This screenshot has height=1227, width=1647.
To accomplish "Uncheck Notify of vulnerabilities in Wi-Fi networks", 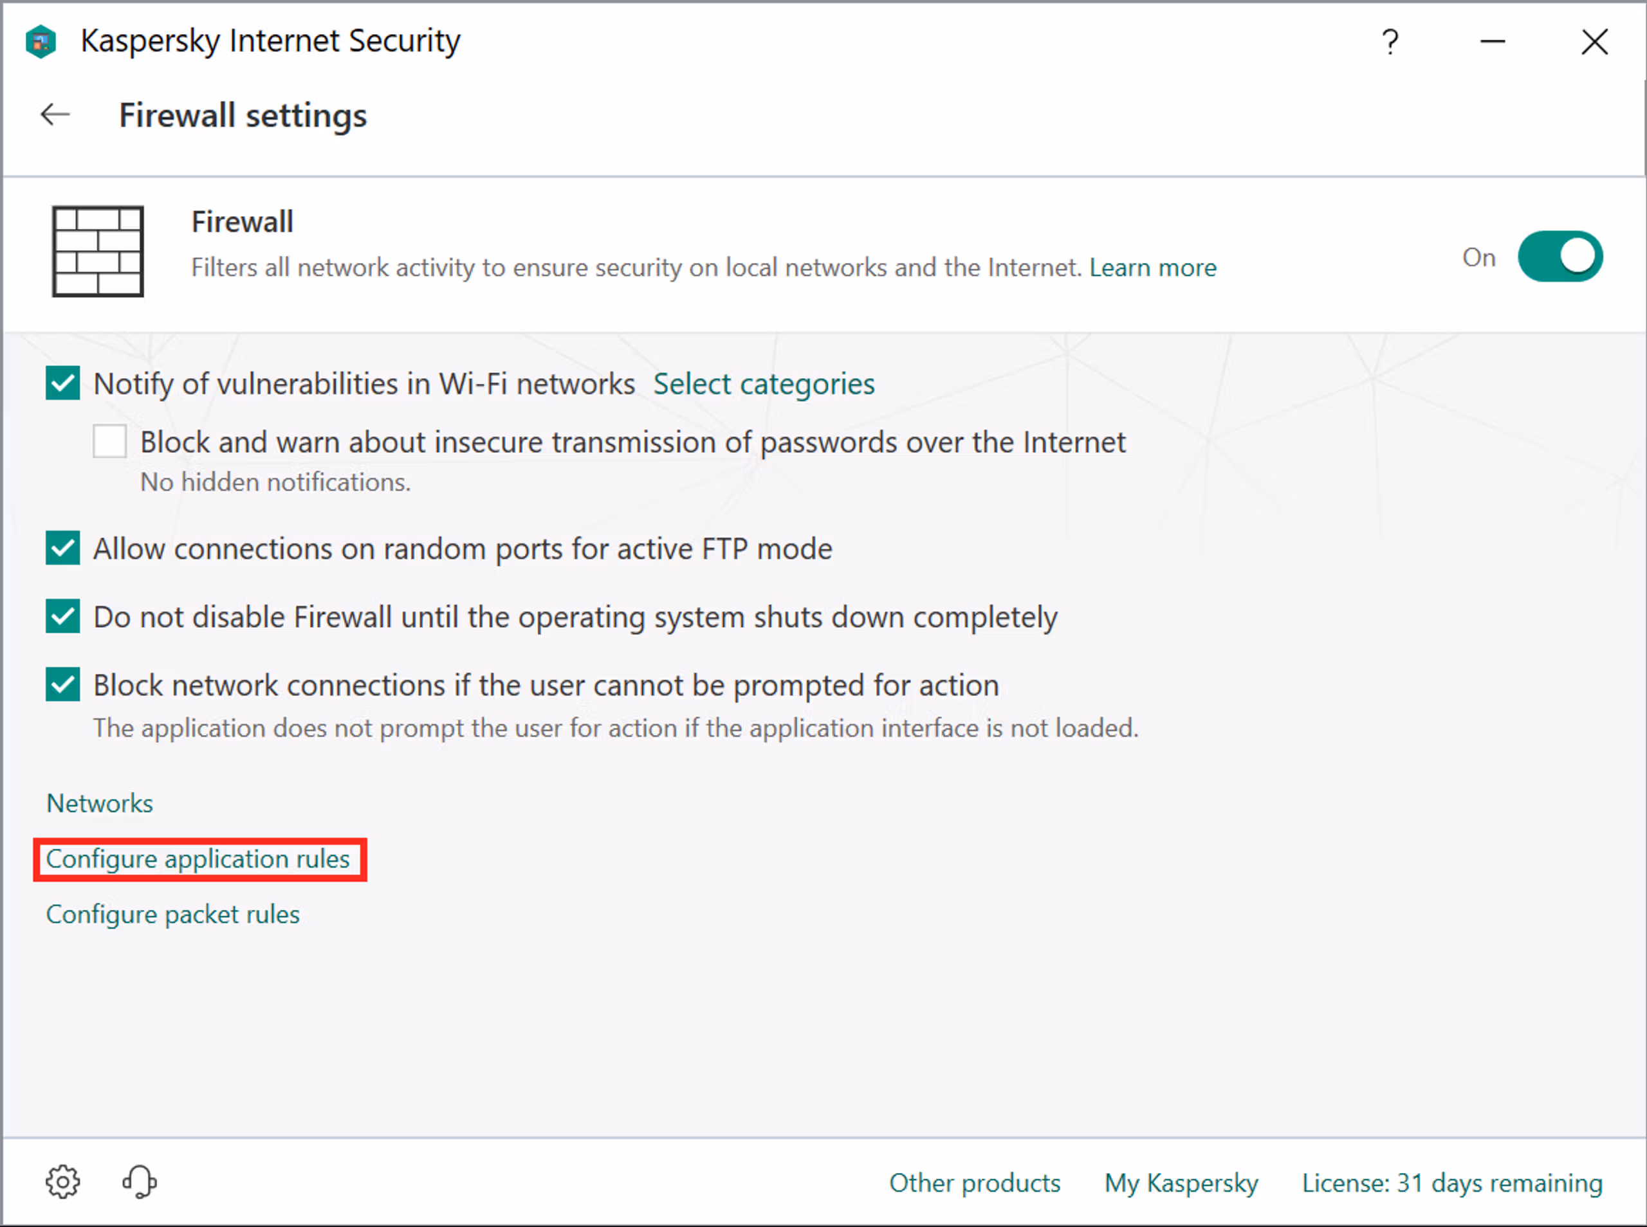I will tap(63, 383).
